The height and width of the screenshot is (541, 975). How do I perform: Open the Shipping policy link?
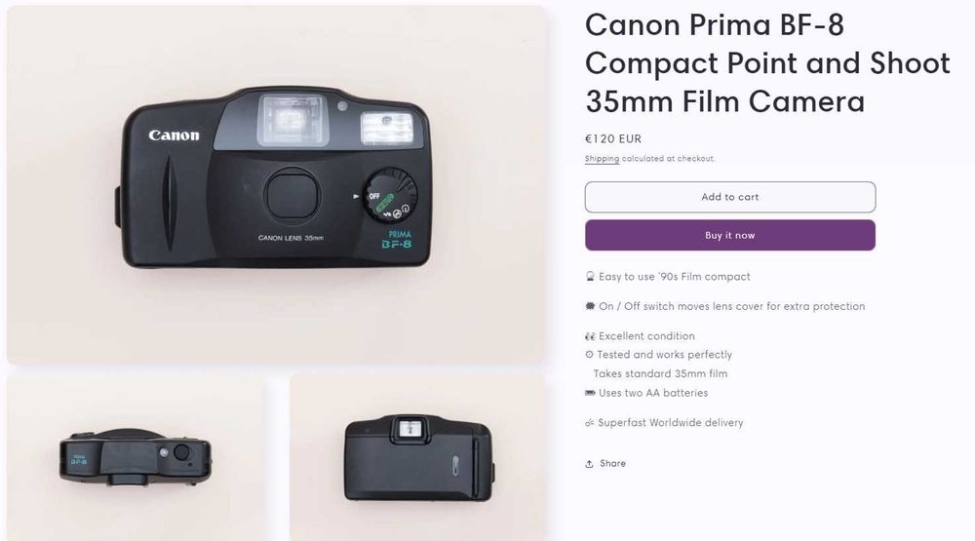(602, 159)
